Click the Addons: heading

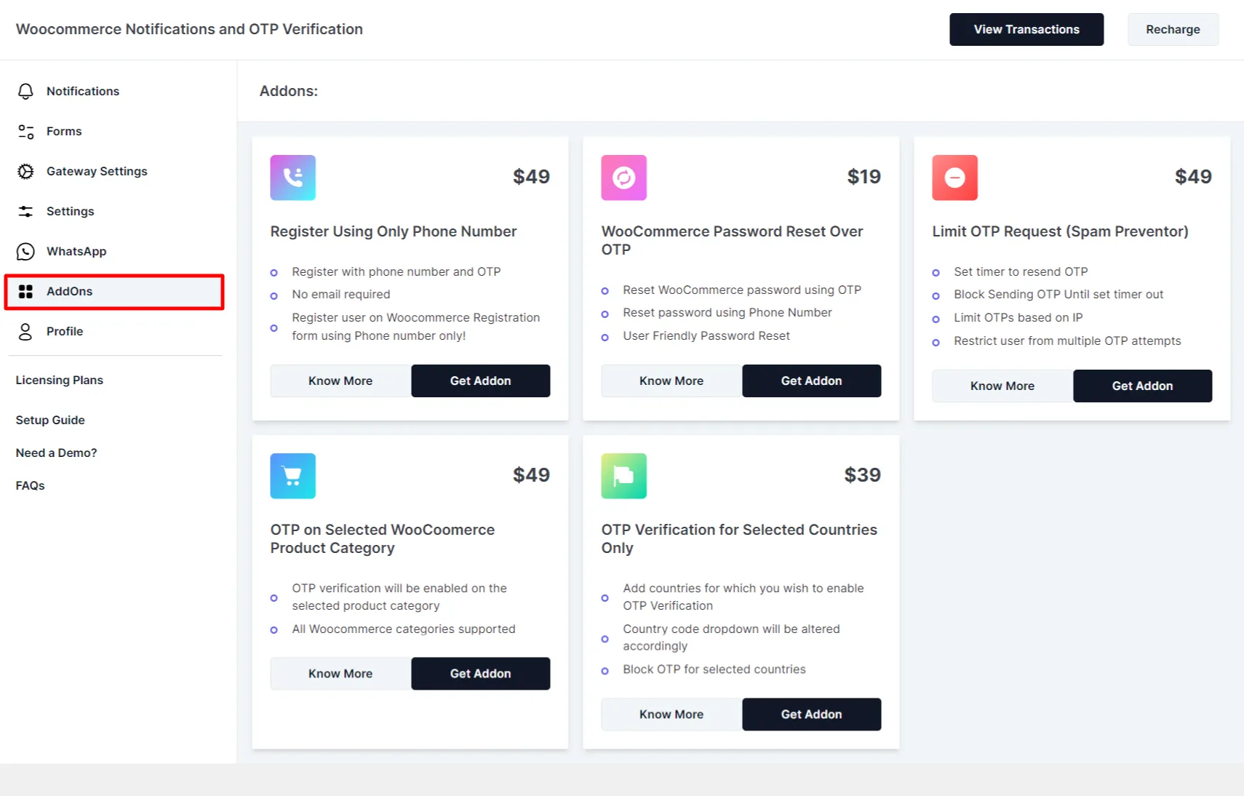point(289,91)
